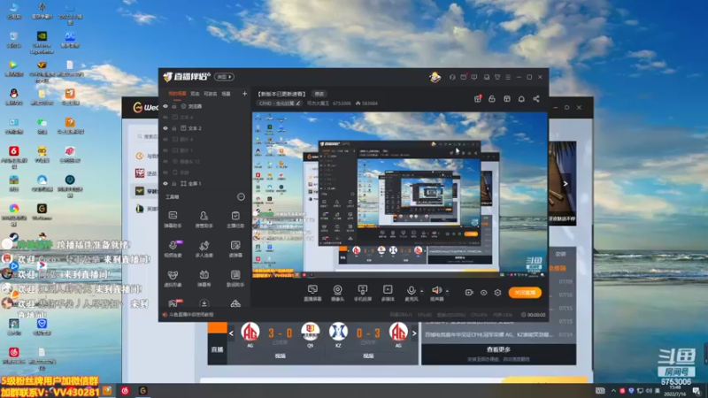
Task: Open 视频 link under KZ 0-3 AG match
Action: click(x=368, y=356)
